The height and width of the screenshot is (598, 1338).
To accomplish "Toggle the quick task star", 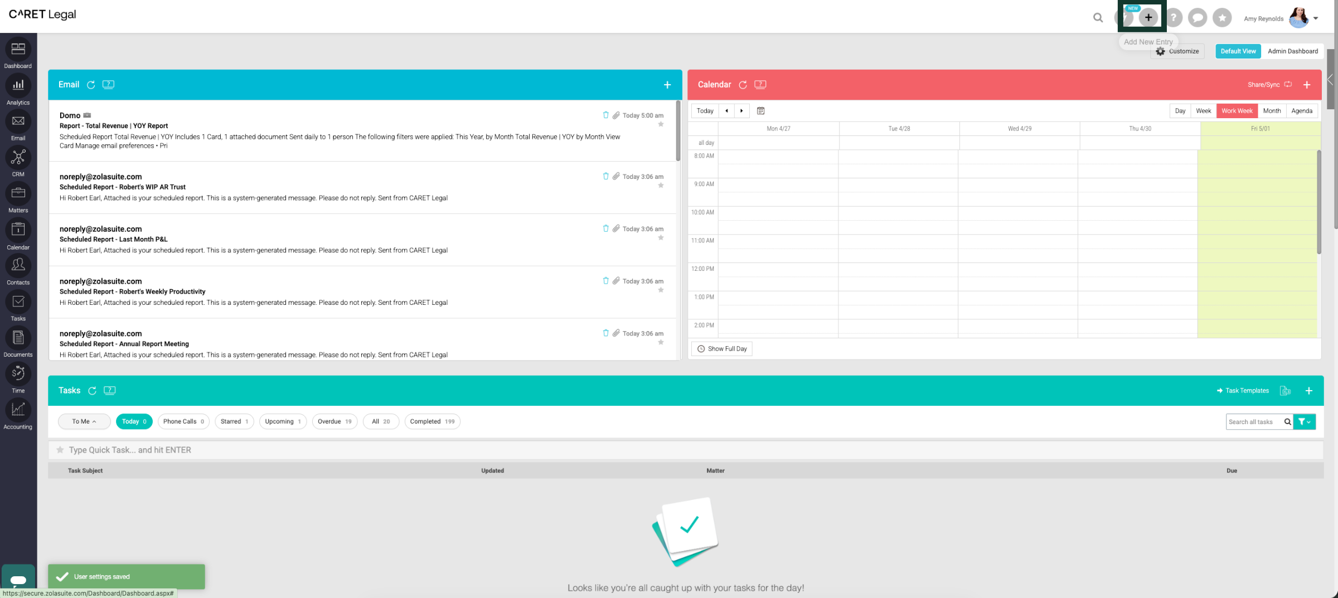I will pyautogui.click(x=60, y=450).
